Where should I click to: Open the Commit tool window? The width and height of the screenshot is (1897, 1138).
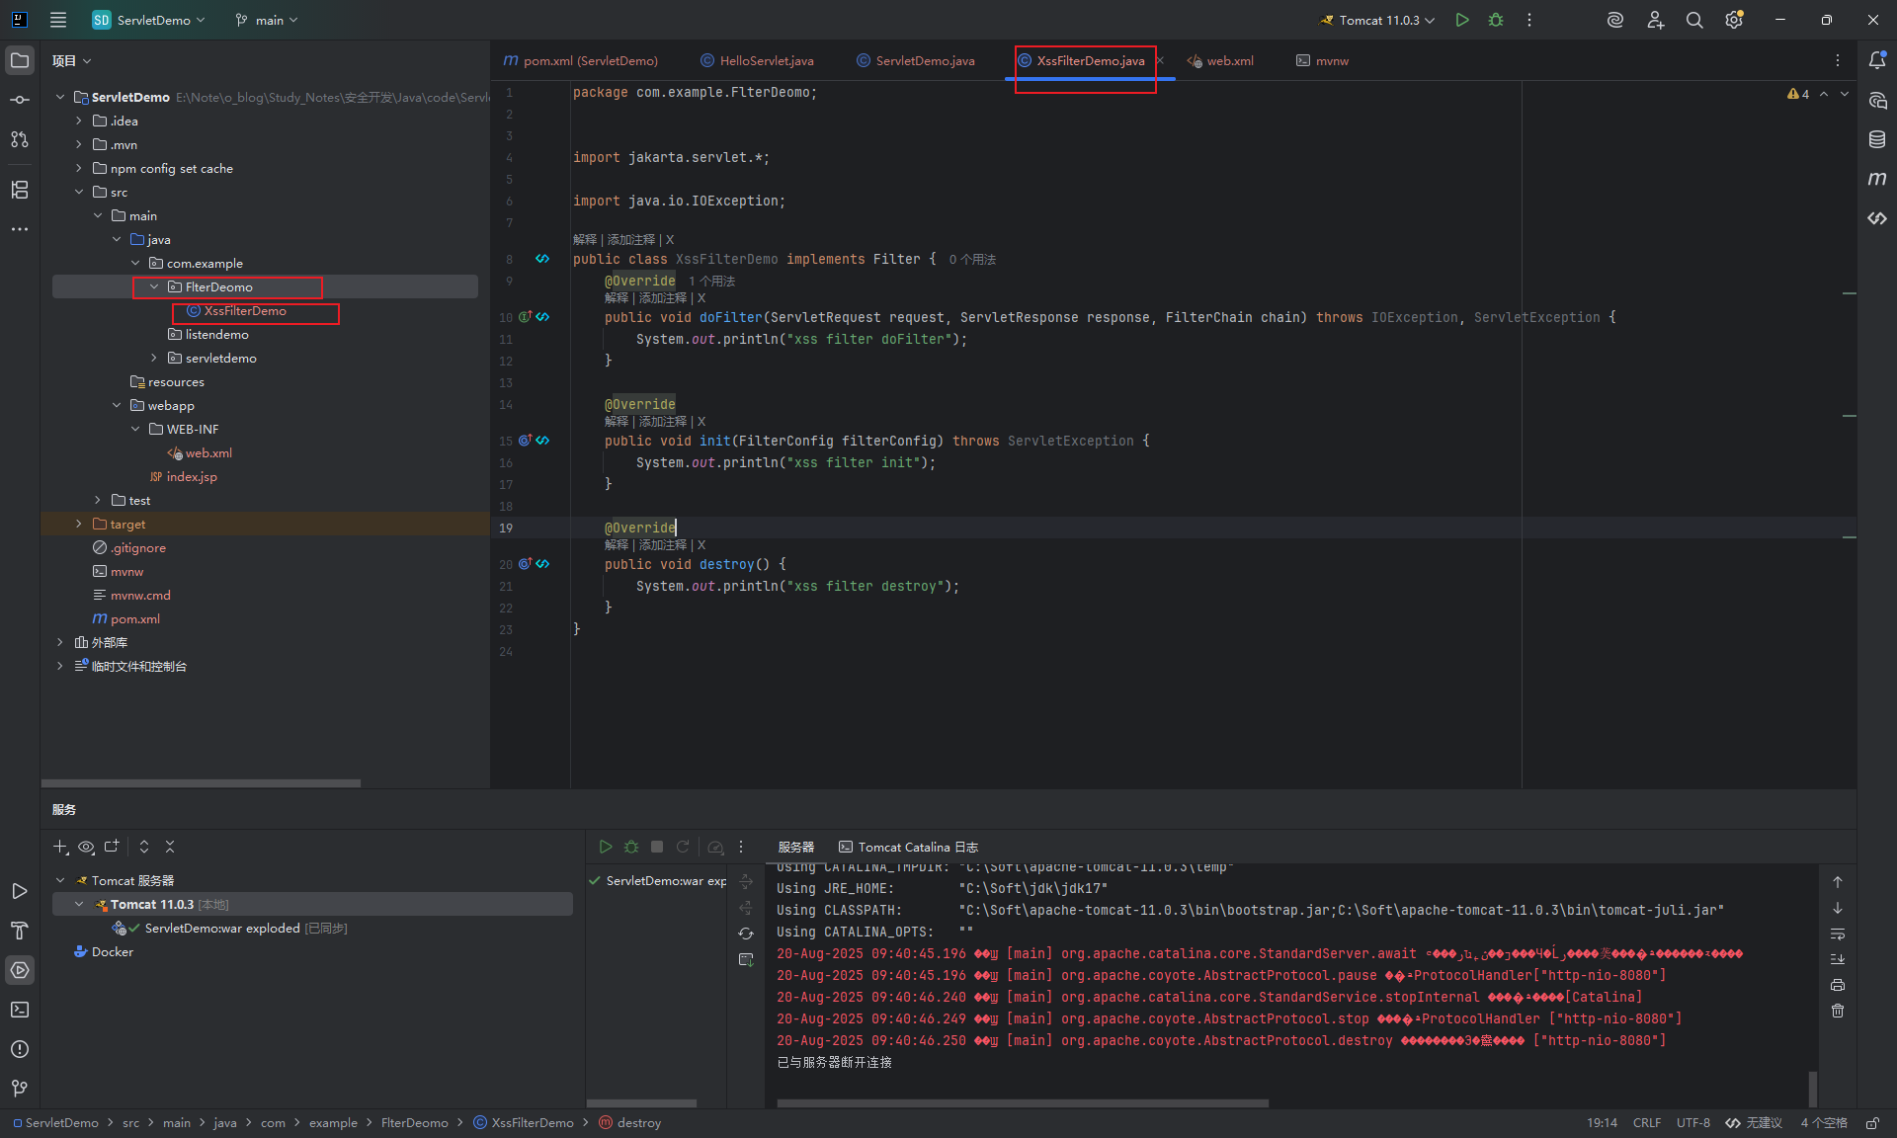(20, 100)
